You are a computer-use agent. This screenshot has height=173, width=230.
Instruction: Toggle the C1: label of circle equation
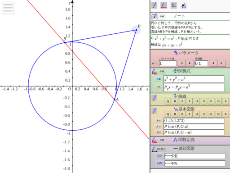click(159, 79)
